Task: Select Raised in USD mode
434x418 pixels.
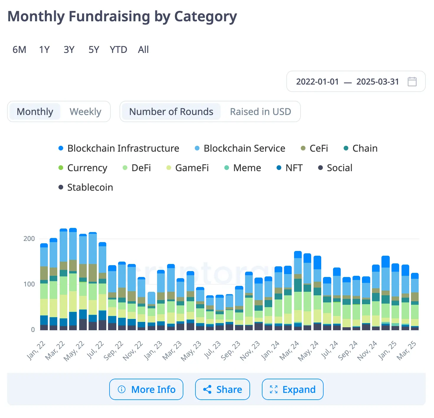Action: (260, 112)
